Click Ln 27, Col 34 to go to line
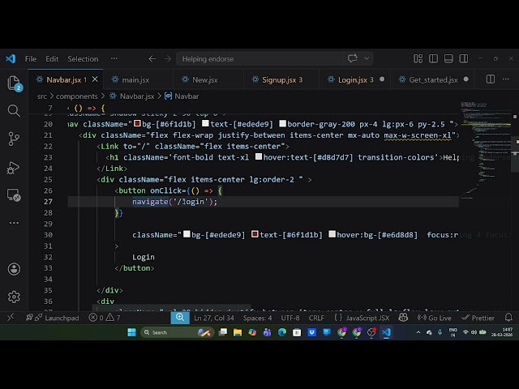519x389 pixels. click(214, 318)
